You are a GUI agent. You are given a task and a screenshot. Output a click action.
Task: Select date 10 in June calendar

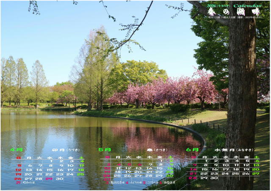point(225,165)
